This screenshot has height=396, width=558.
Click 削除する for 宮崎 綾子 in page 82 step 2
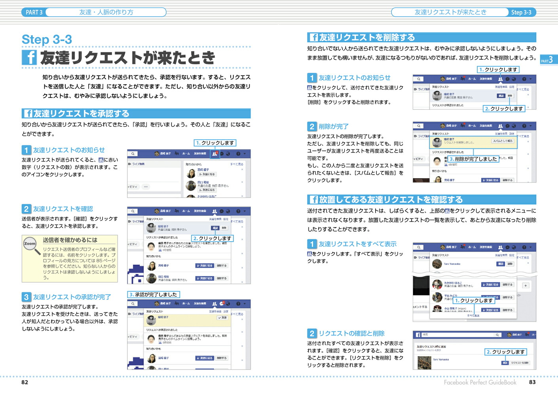(x=222, y=266)
